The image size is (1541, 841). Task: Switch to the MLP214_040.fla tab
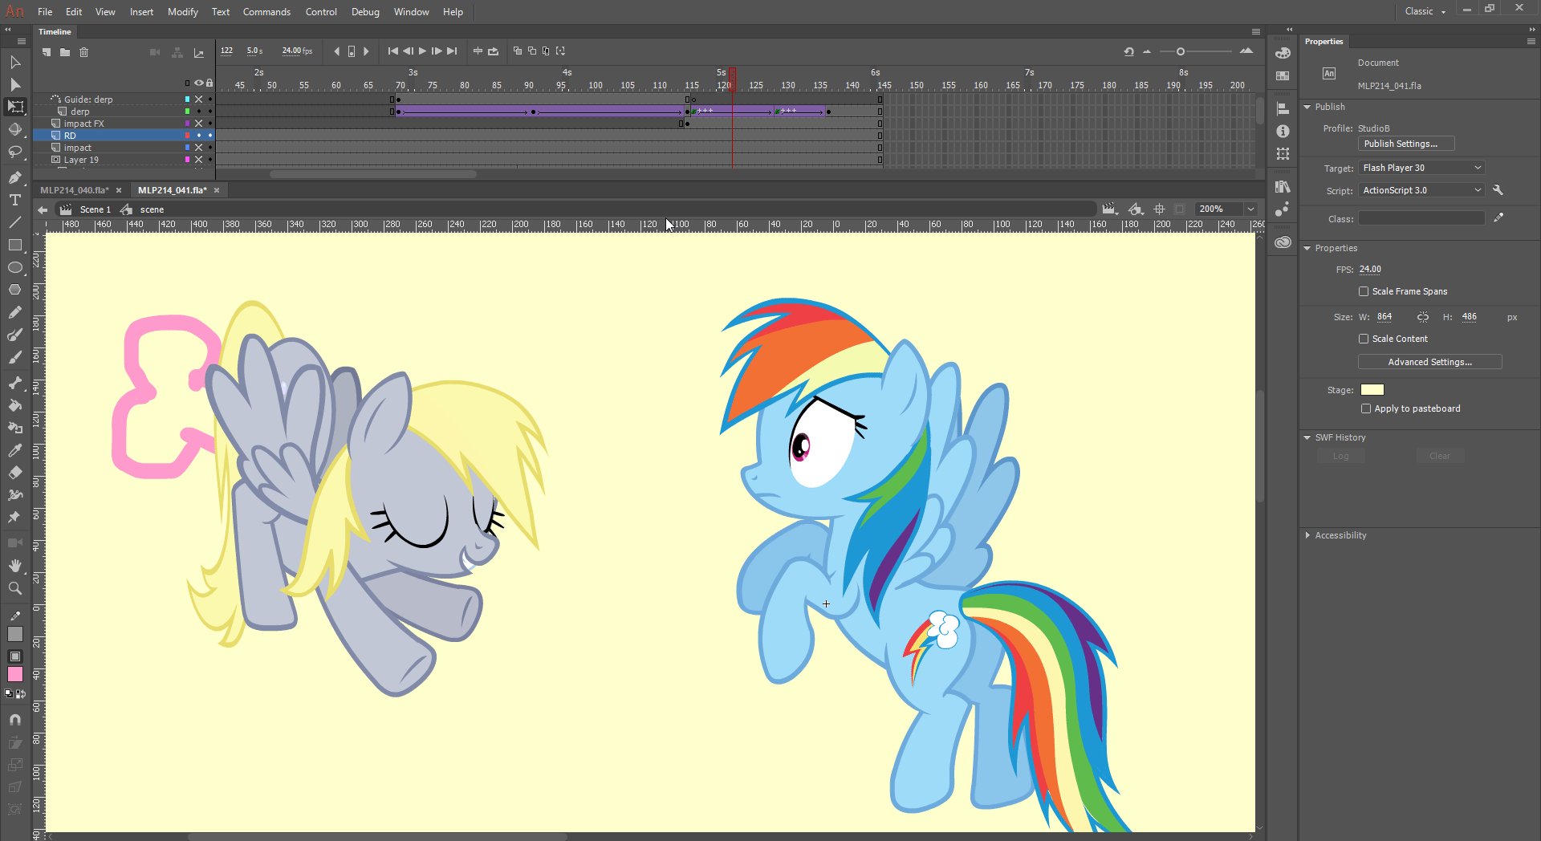[74, 190]
